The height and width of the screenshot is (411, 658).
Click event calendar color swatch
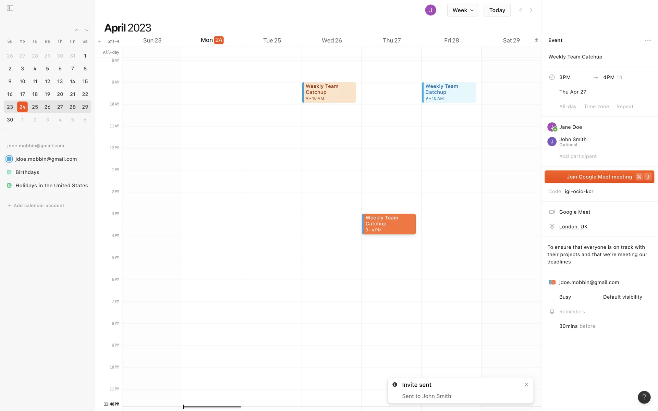[x=552, y=282]
